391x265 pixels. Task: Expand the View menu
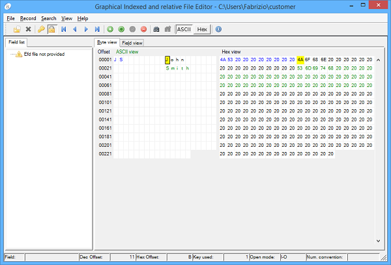(66, 18)
